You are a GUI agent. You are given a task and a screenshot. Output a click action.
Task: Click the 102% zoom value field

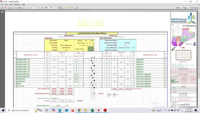tap(51, 8)
